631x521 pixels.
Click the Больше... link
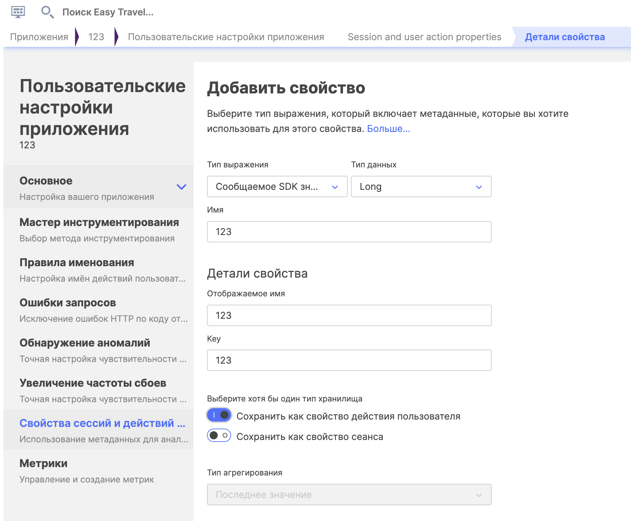click(x=388, y=129)
